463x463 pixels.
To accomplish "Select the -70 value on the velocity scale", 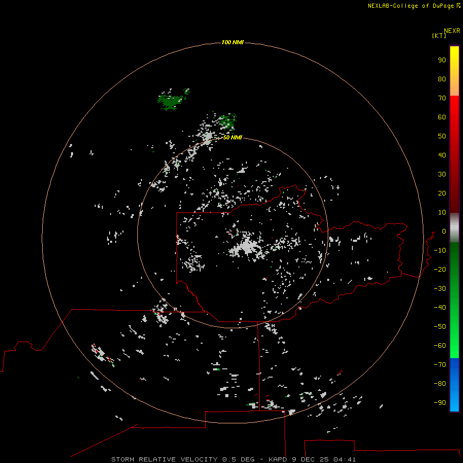I will pos(440,364).
